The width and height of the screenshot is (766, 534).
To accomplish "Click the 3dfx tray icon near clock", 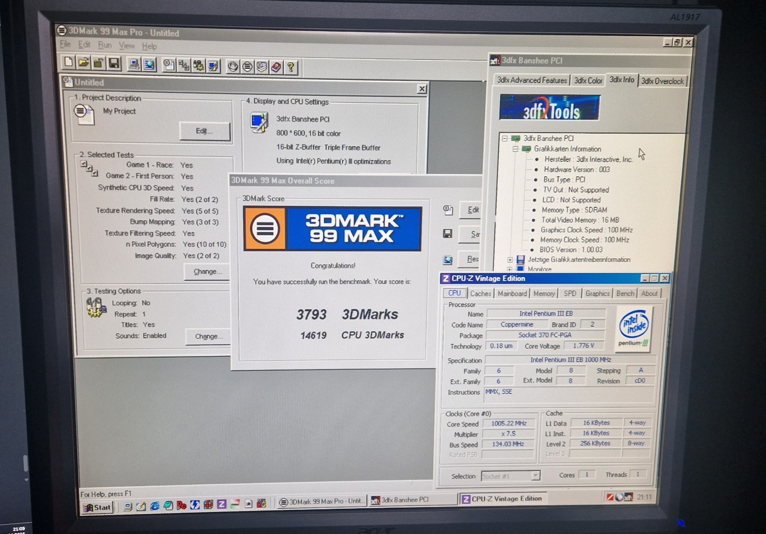I will point(629,497).
